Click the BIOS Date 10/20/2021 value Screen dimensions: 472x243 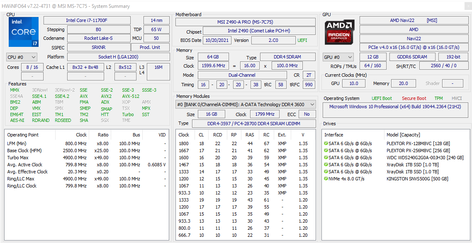coord(217,40)
